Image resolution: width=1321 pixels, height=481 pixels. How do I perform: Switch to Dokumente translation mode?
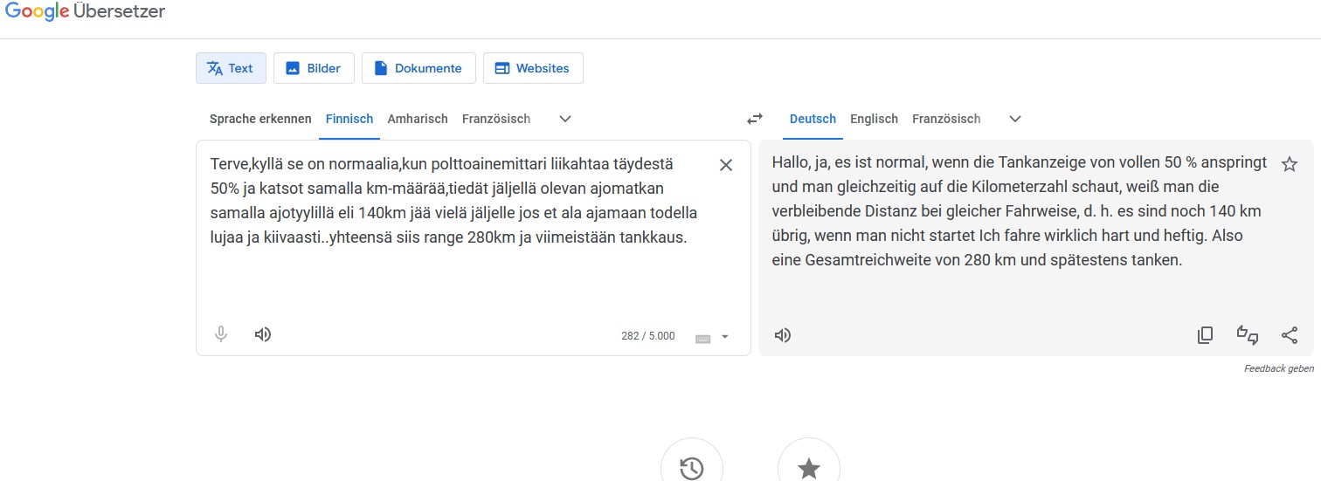pyautogui.click(x=418, y=68)
